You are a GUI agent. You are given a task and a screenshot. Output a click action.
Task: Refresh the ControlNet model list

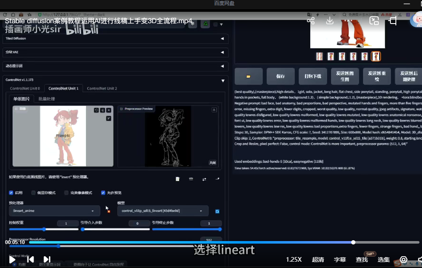coord(217,211)
